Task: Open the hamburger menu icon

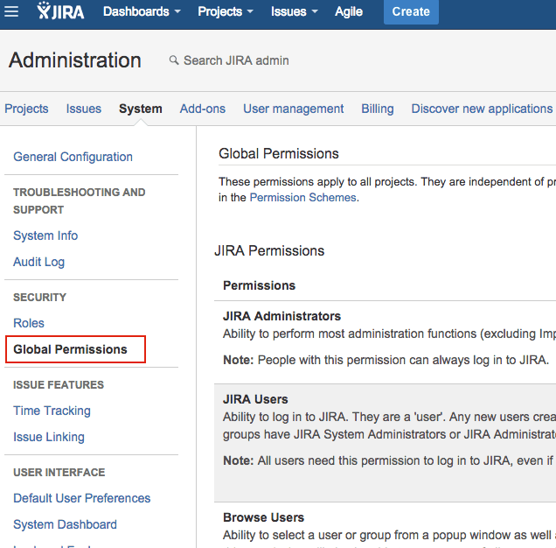Action: pos(11,11)
